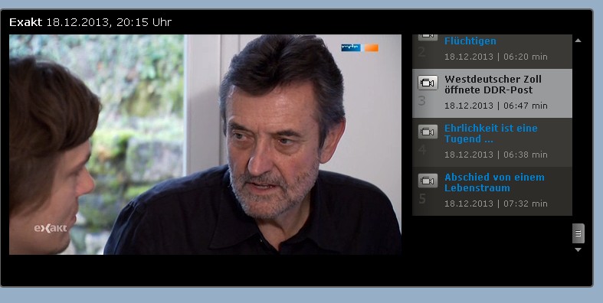This screenshot has width=603, height=303.
Task: Click camera icon for Ehrlichkeit ist eine Tugend
Action: 428,132
